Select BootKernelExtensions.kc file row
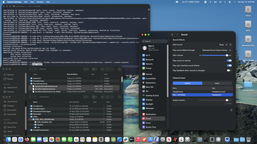 coord(74,89)
